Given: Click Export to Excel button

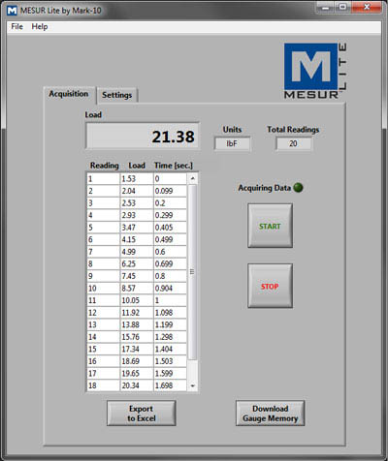Looking at the screenshot, I should coord(142,414).
